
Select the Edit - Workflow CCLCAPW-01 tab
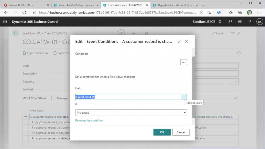(x=126, y=5)
